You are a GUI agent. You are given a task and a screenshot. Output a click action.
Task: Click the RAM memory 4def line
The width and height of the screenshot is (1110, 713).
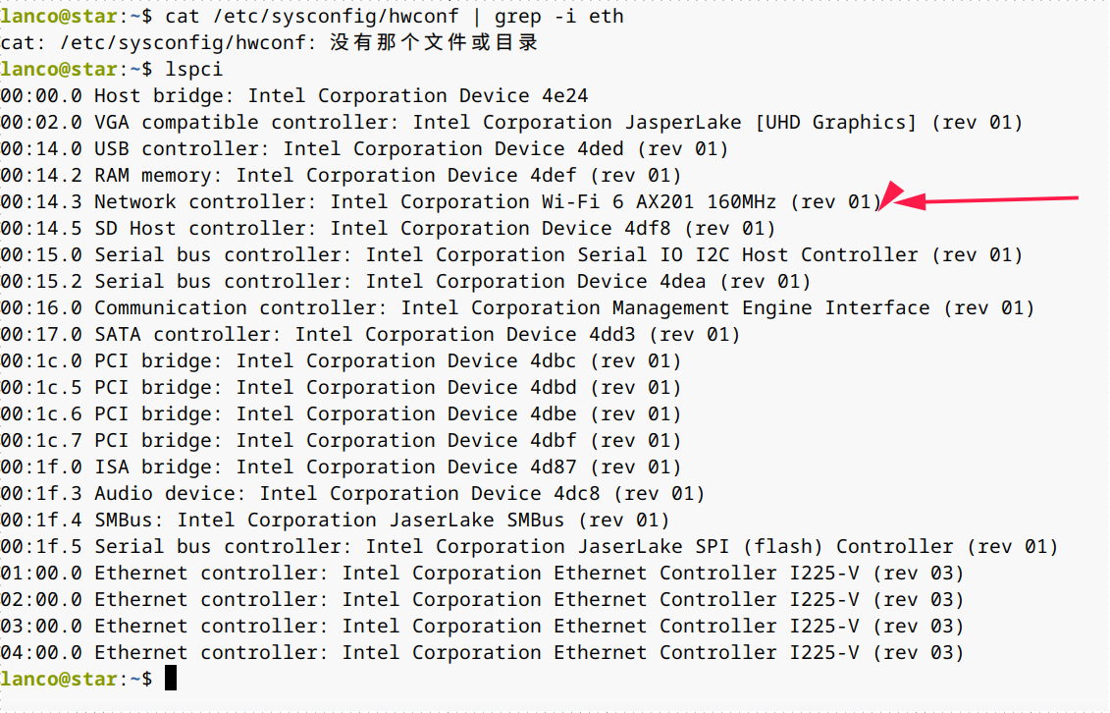341,176
